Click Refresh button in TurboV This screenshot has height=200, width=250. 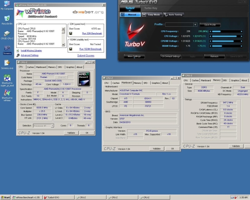point(215,57)
